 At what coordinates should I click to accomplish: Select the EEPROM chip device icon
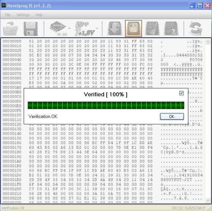pyautogui.click(x=58, y=27)
